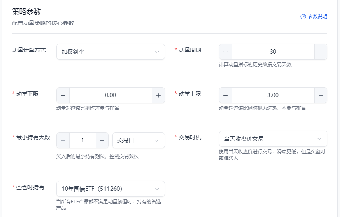Click the plus icon for 最小持有天数

pyautogui.click(x=102, y=140)
